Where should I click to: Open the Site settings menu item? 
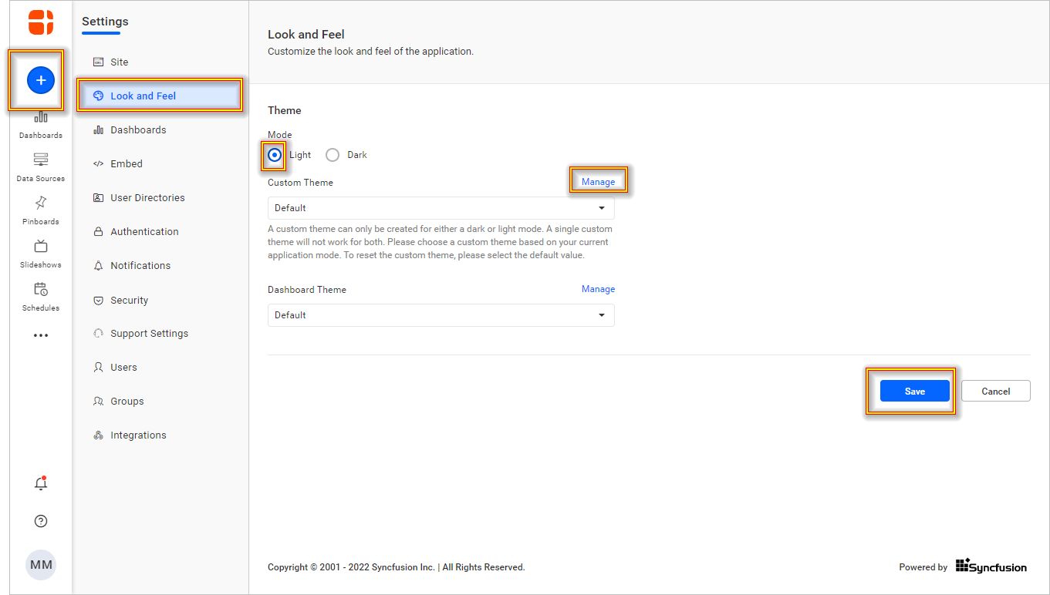pos(120,62)
